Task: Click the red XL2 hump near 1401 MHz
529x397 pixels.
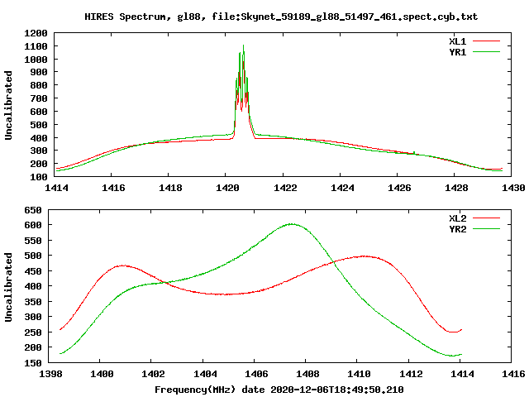Action: [122, 265]
